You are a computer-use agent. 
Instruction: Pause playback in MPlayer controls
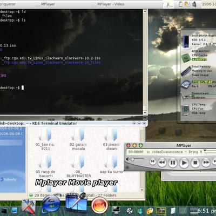point(172,163)
